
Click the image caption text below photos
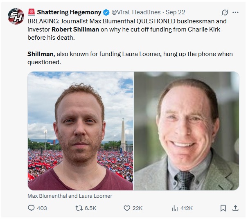point(70,196)
